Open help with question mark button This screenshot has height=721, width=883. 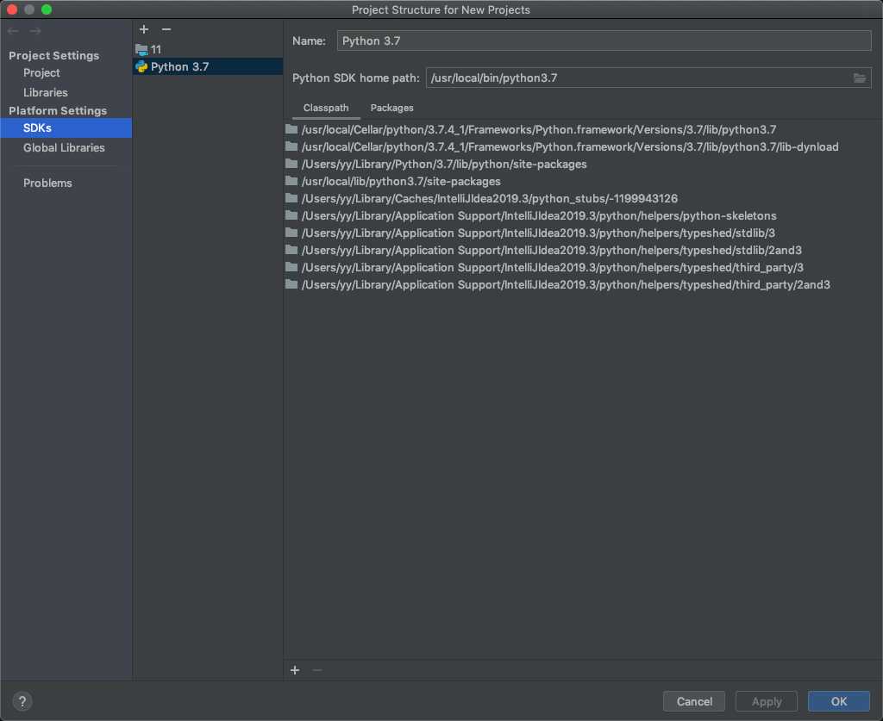(x=22, y=701)
